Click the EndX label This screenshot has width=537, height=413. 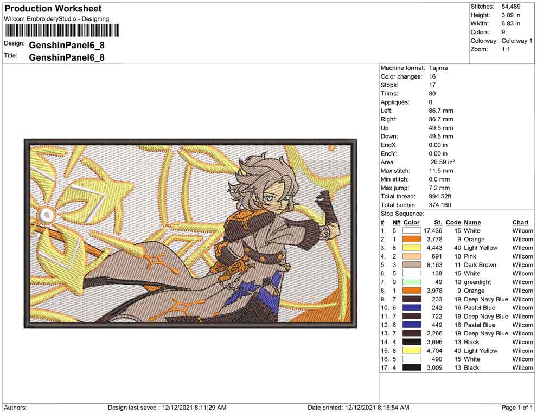tap(389, 145)
